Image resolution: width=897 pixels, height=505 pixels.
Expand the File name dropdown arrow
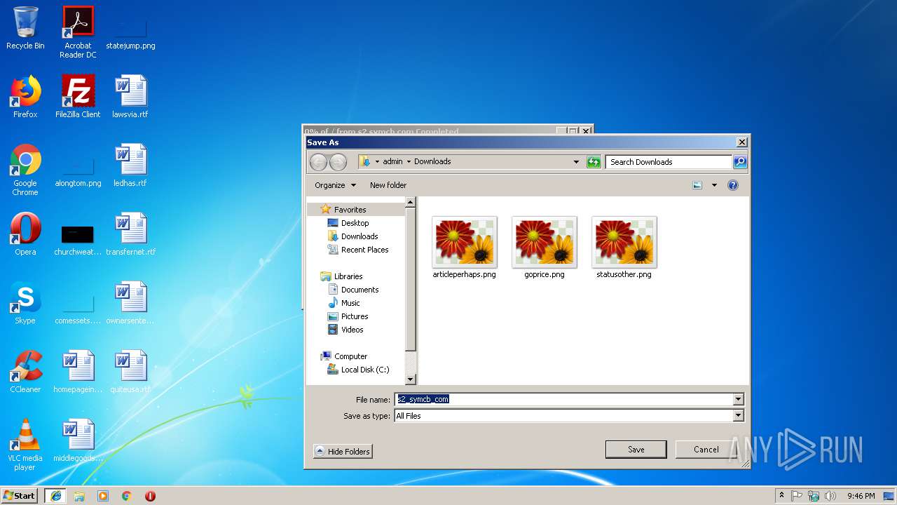point(738,400)
